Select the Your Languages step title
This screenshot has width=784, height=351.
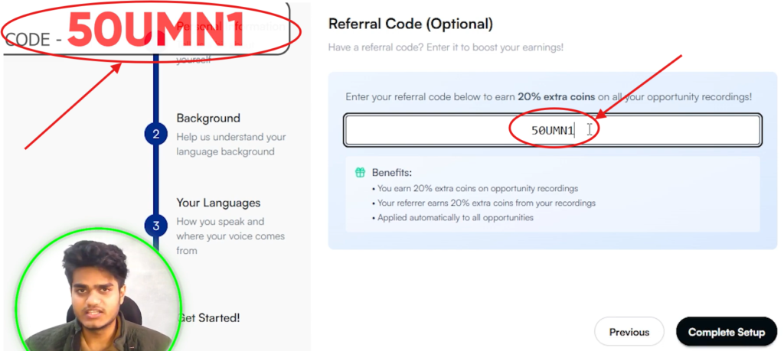click(218, 203)
